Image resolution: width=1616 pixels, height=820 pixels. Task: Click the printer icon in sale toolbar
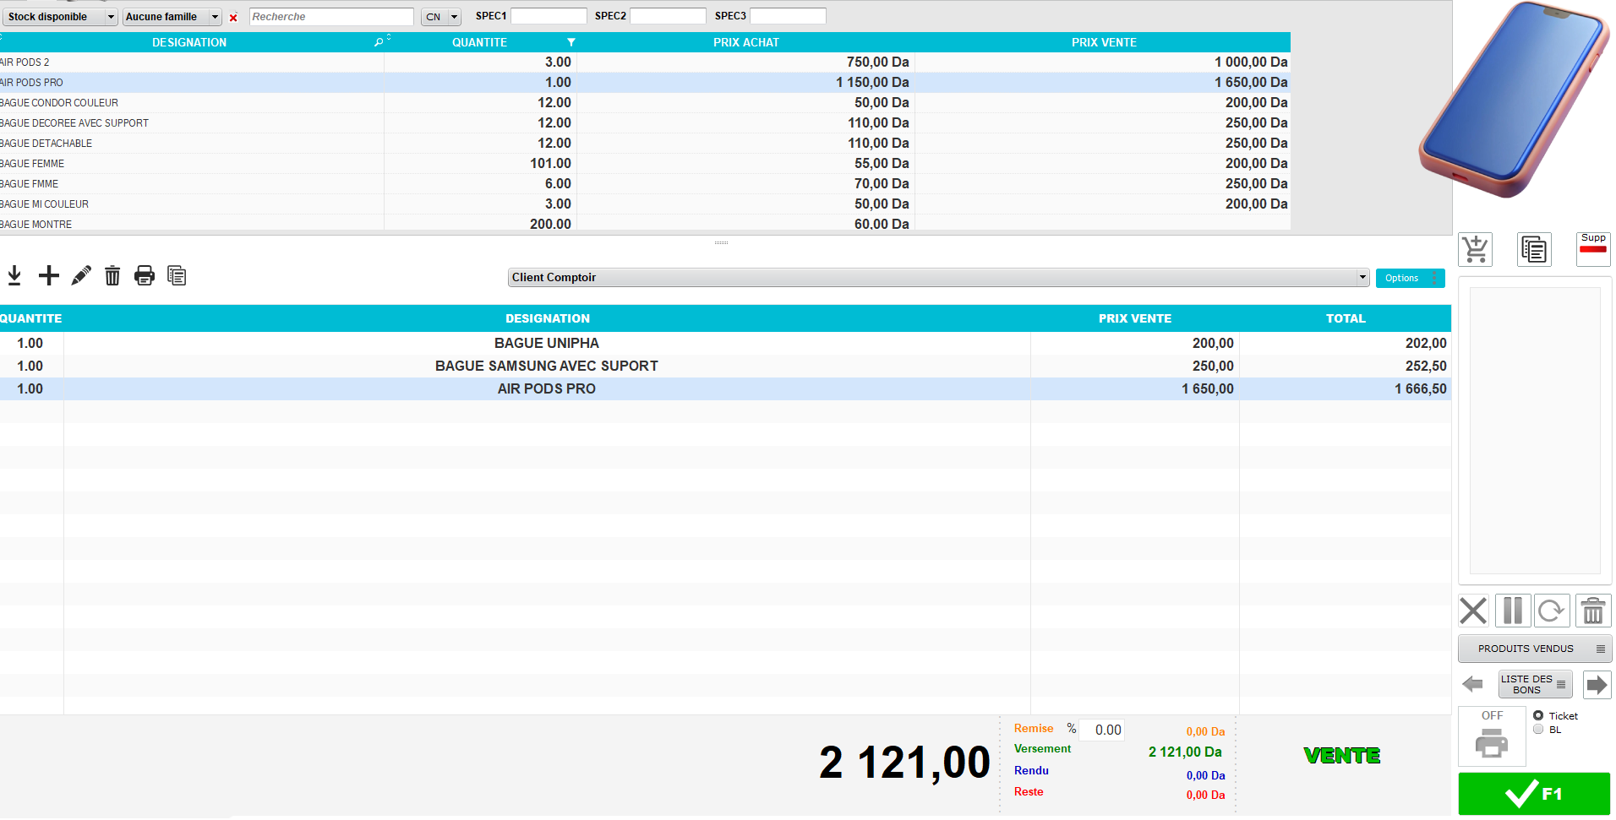(145, 275)
